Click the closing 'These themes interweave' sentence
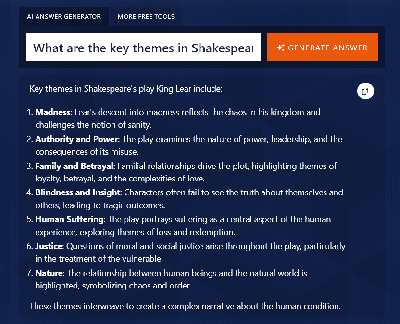Viewport: 400px width, 324px height. 185,306
